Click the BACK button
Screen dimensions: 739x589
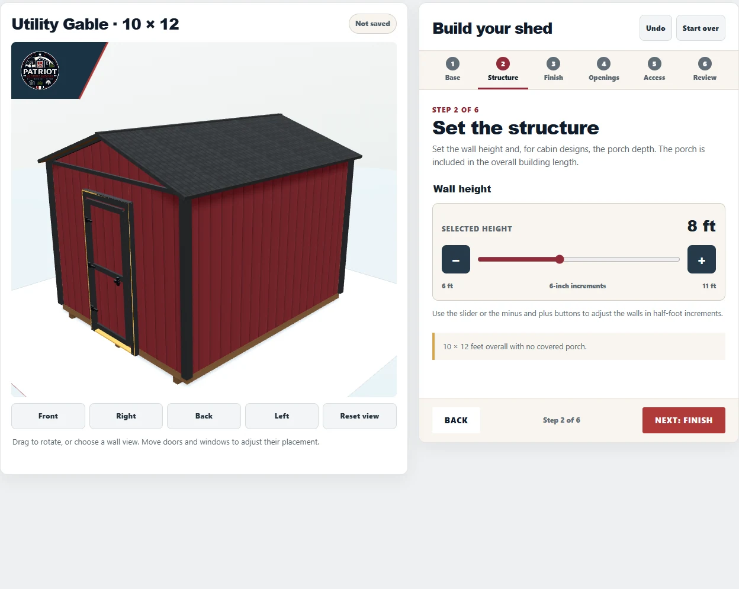point(456,420)
